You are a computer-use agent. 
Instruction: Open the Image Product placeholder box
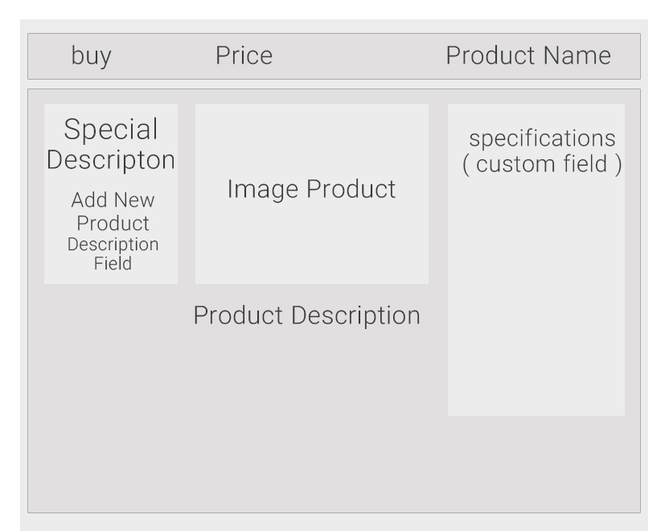[x=312, y=194]
